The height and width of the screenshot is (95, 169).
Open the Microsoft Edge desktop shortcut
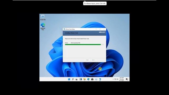[43, 26]
